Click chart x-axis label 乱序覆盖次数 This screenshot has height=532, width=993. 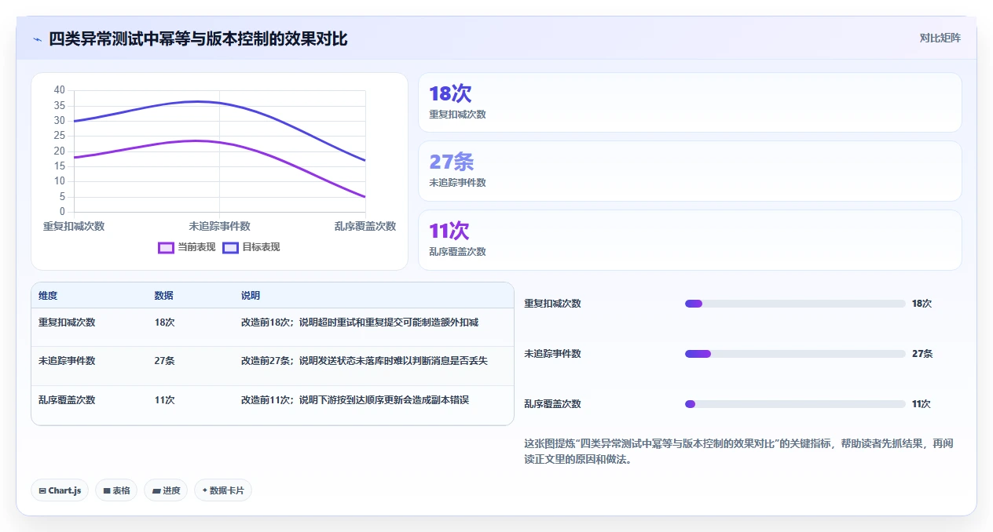365,226
